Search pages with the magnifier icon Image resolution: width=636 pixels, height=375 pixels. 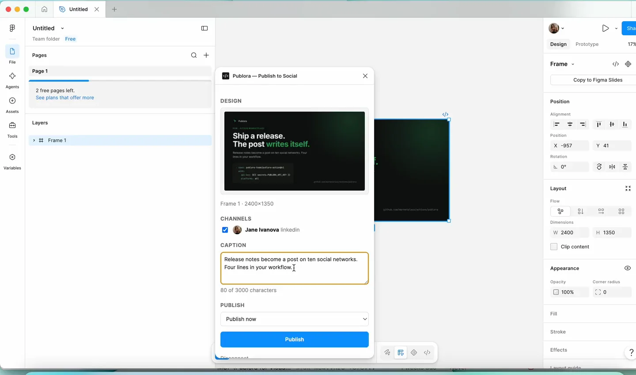tap(194, 55)
